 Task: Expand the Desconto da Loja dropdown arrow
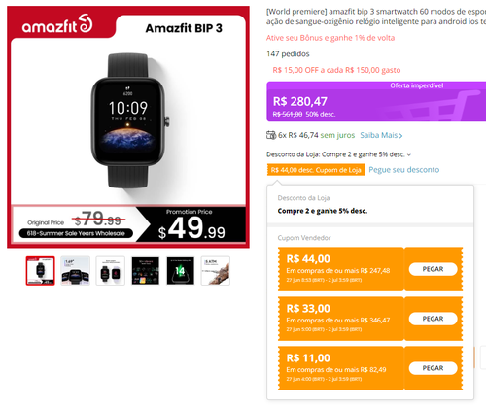click(409, 154)
